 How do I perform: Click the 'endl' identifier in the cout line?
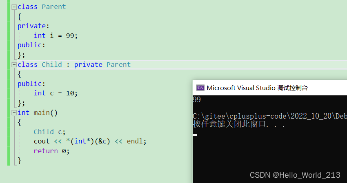click(x=135, y=141)
